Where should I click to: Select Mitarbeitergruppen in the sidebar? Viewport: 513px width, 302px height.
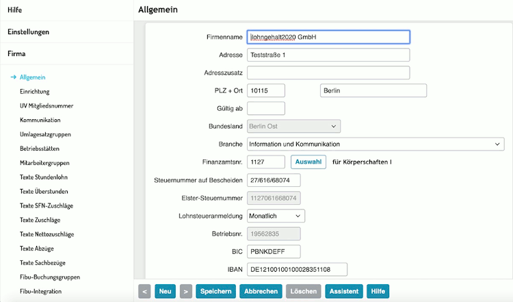[44, 163]
